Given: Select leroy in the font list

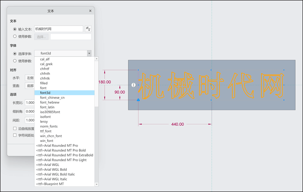Looking at the screenshot, I should click(64, 122).
